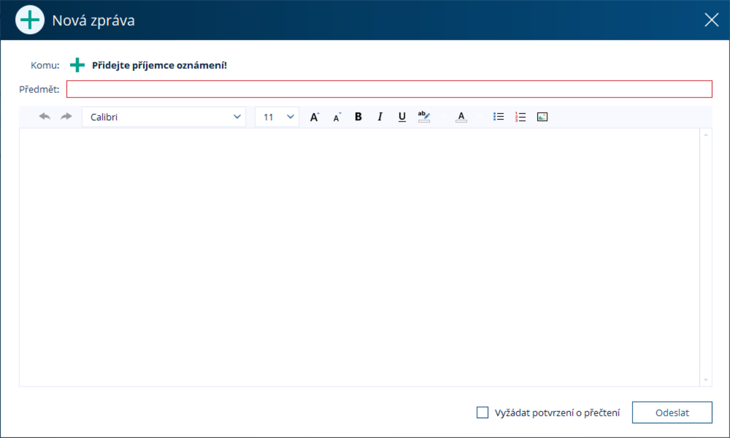
Task: Click 'Přidejte příjemce oznámení!' text
Action: tap(159, 65)
